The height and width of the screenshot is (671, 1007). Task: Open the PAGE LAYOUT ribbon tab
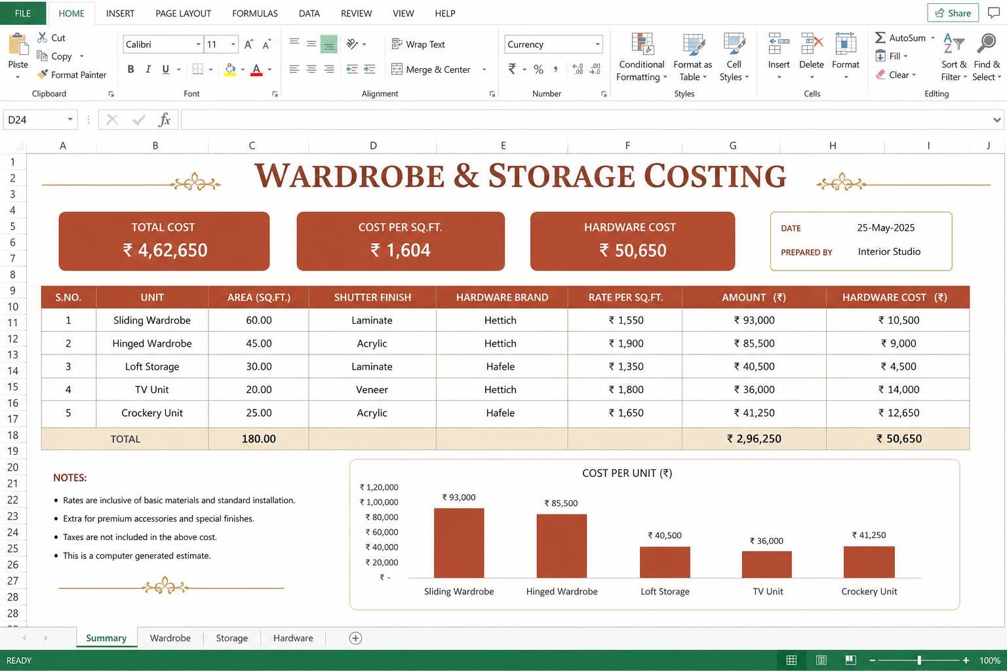point(183,13)
